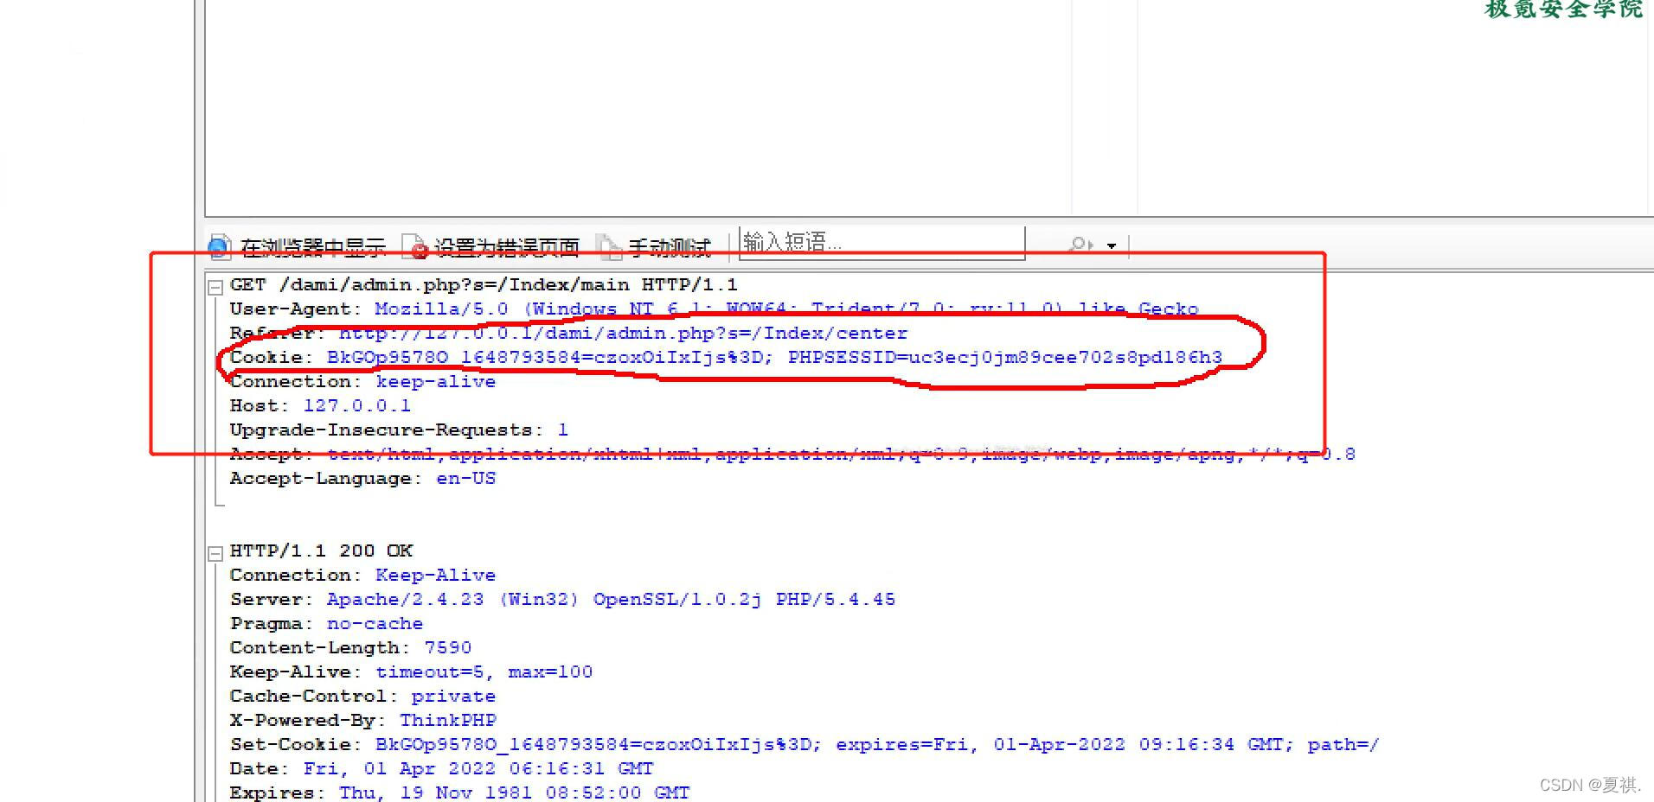Open the search options dropdown arrow
The image size is (1654, 802).
click(x=1112, y=246)
